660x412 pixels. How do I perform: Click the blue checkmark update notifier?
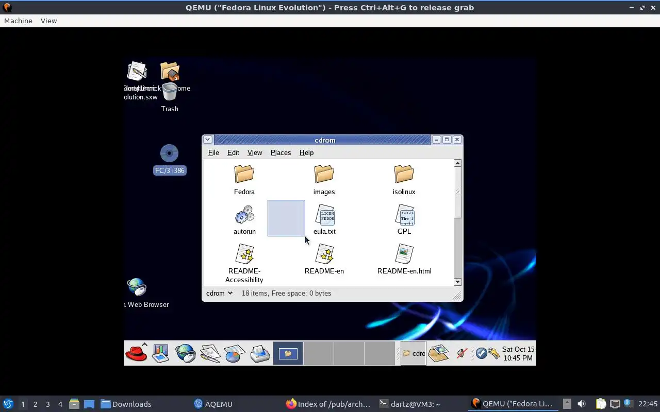pyautogui.click(x=481, y=353)
